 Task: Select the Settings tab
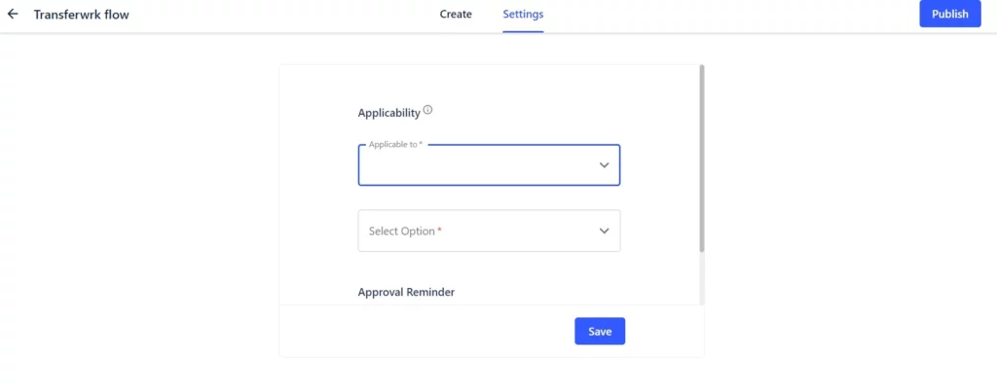click(x=523, y=14)
